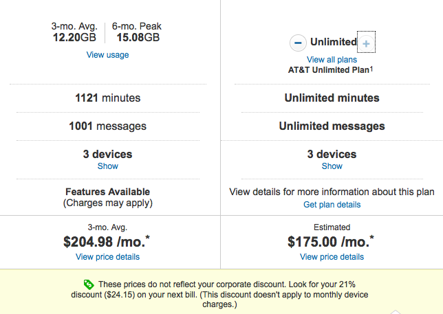The image size is (443, 314).
Task: Click the AT&T Unlimited Plan name
Action: 329,70
